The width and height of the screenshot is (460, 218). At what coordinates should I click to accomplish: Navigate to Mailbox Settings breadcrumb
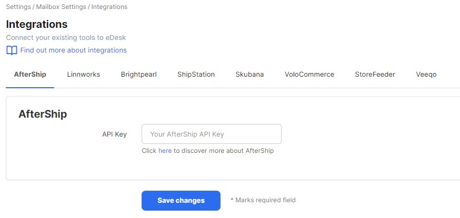tap(61, 7)
